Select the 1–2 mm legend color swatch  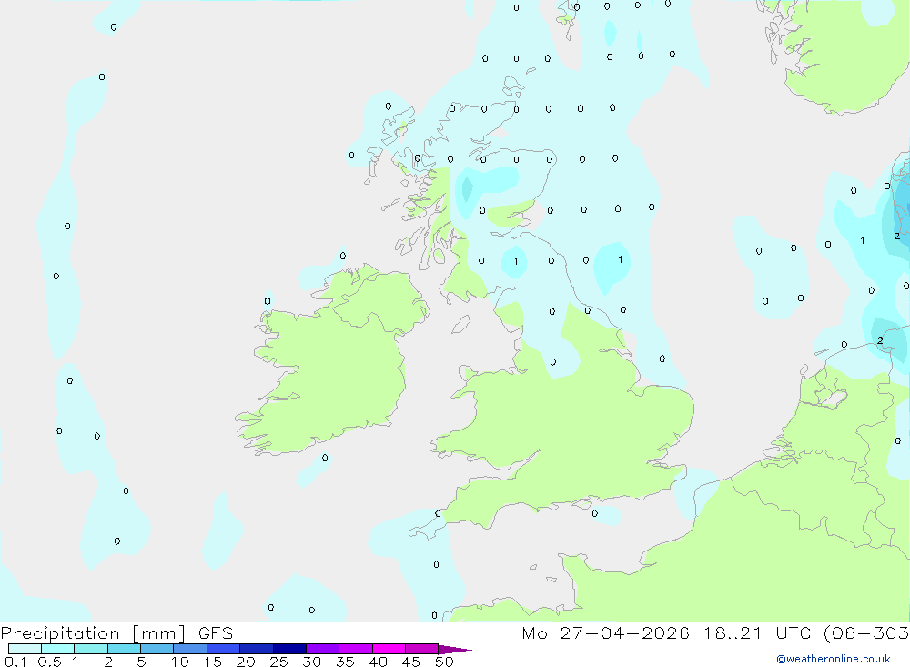click(x=91, y=649)
